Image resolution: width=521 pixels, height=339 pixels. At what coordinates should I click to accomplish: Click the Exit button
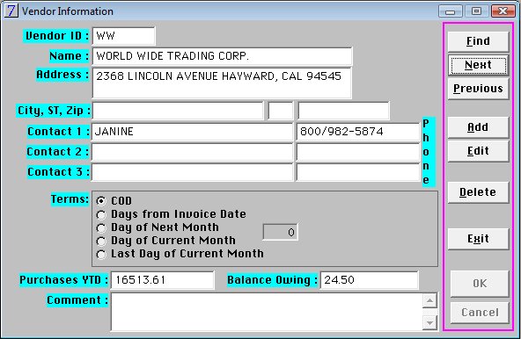click(x=478, y=239)
